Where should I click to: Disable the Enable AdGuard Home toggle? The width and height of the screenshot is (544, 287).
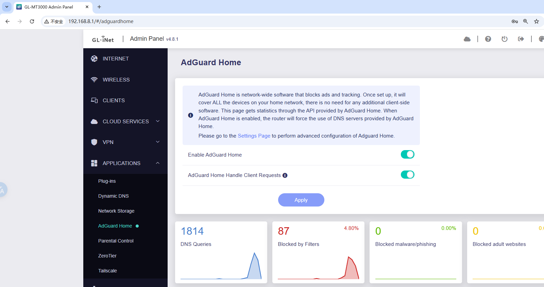point(407,155)
